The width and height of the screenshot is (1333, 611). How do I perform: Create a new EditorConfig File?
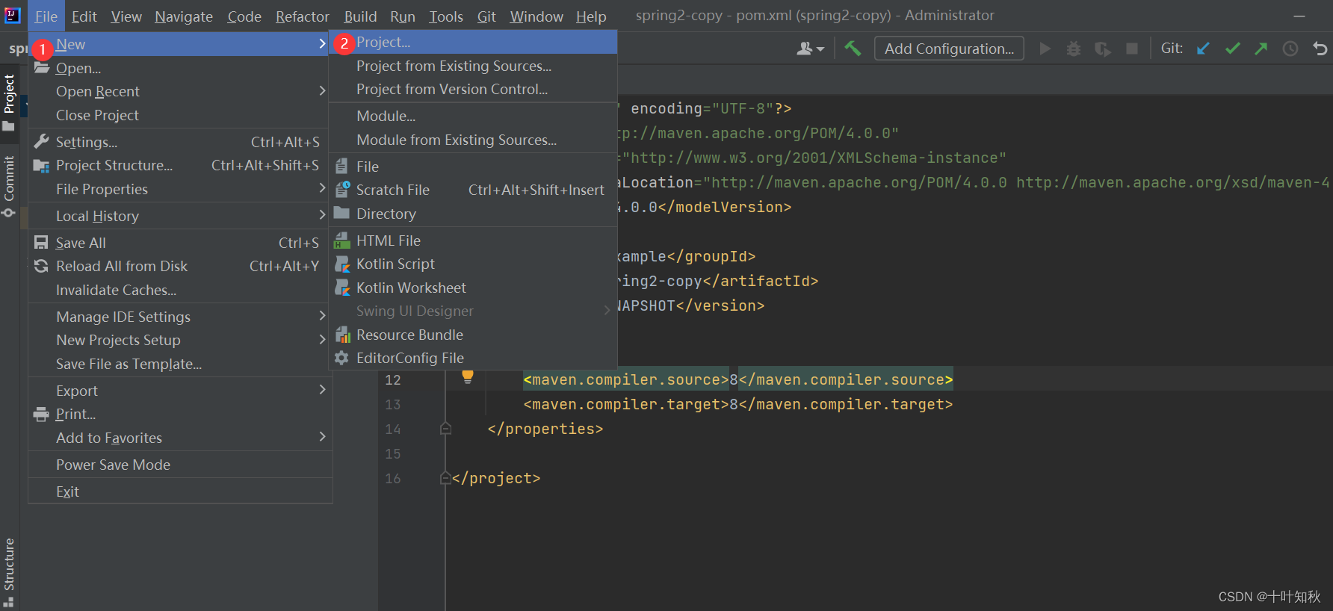pos(473,358)
